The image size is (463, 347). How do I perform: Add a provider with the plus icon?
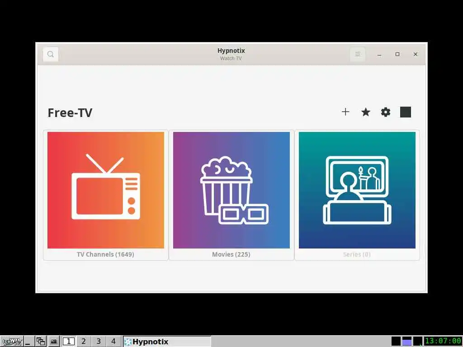[x=345, y=112]
